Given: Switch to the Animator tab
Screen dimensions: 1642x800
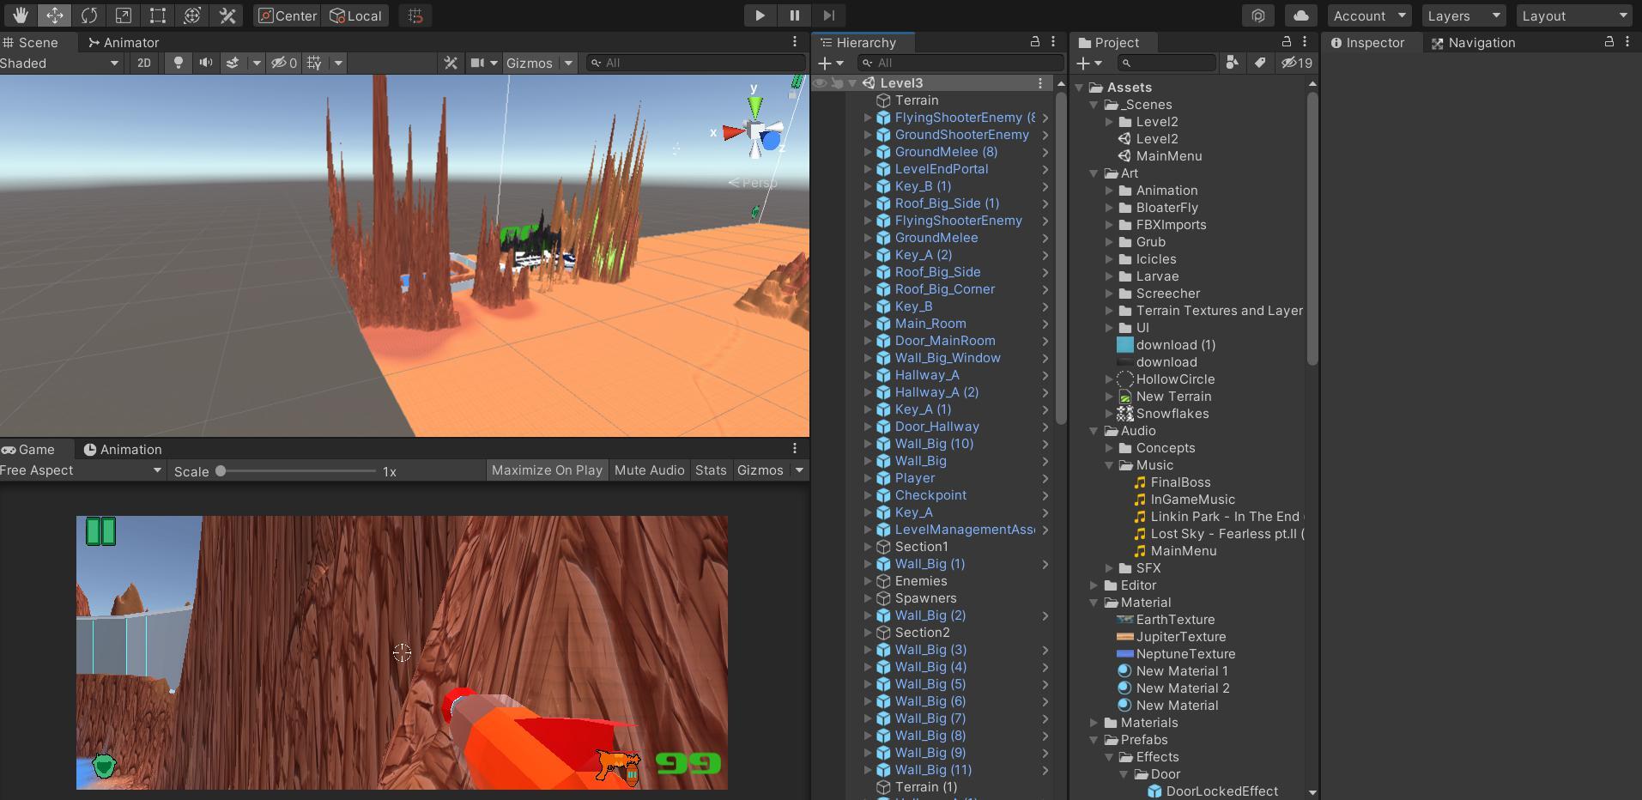Looking at the screenshot, I should tap(124, 42).
